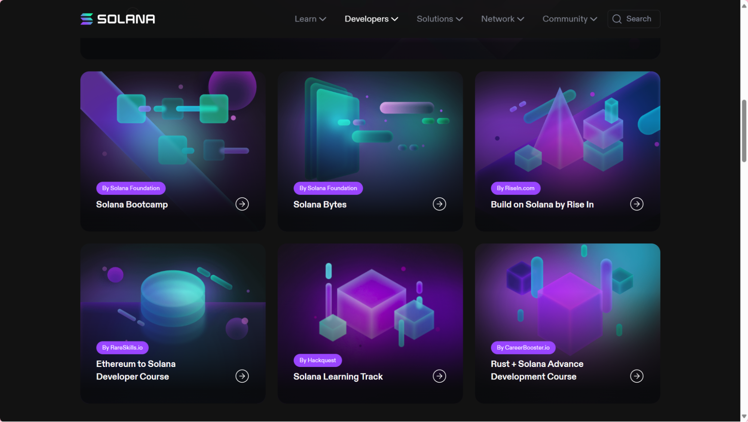Open Solana Learning Track with its arrow icon

440,376
